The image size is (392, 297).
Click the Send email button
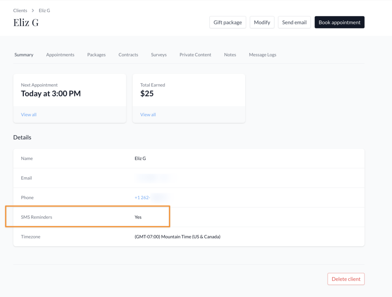(x=294, y=22)
